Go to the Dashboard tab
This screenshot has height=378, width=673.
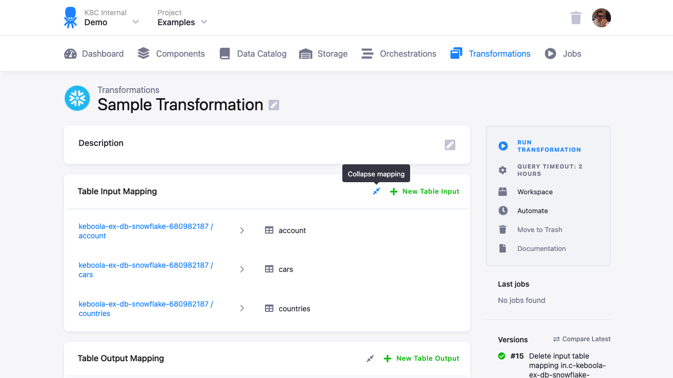coord(94,54)
